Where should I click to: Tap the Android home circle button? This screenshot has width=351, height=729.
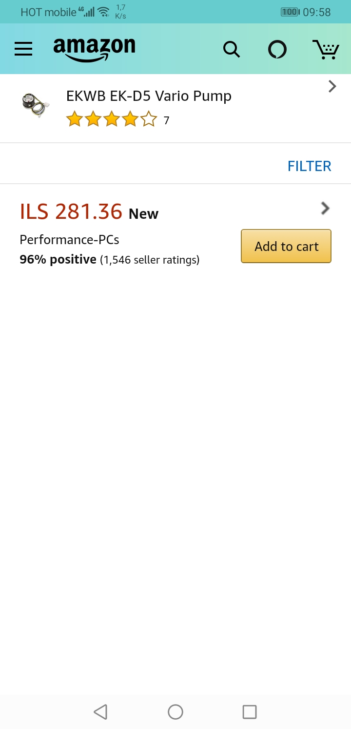tap(175, 712)
